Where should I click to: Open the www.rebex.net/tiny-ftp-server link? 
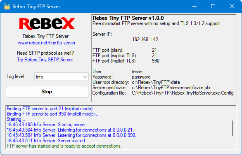47,43
